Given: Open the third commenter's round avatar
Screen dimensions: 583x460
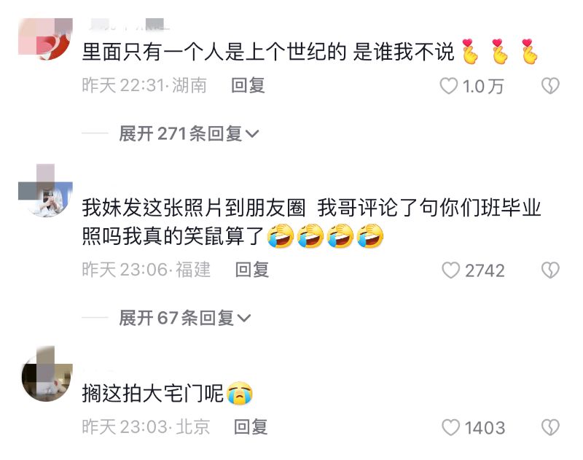Looking at the screenshot, I should pyautogui.click(x=47, y=375).
